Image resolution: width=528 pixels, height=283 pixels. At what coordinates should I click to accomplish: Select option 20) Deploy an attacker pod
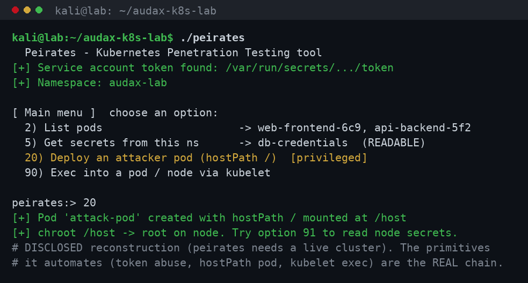pos(150,158)
